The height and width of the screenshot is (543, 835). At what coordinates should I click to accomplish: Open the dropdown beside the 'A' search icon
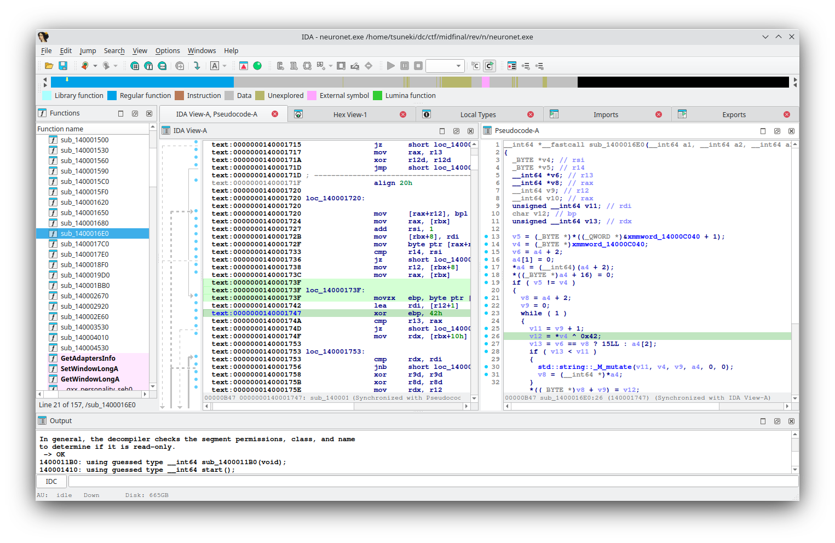[223, 65]
